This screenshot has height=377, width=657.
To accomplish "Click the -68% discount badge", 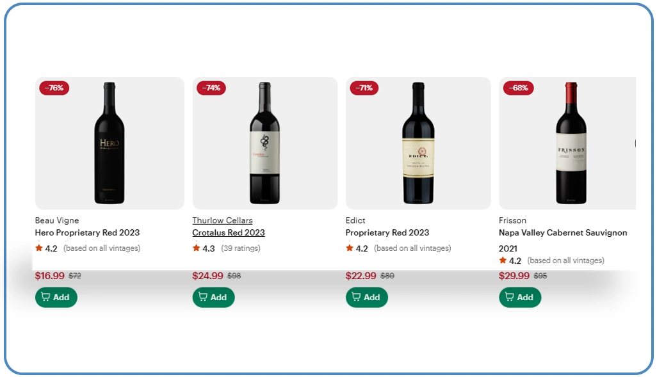I will click(518, 88).
